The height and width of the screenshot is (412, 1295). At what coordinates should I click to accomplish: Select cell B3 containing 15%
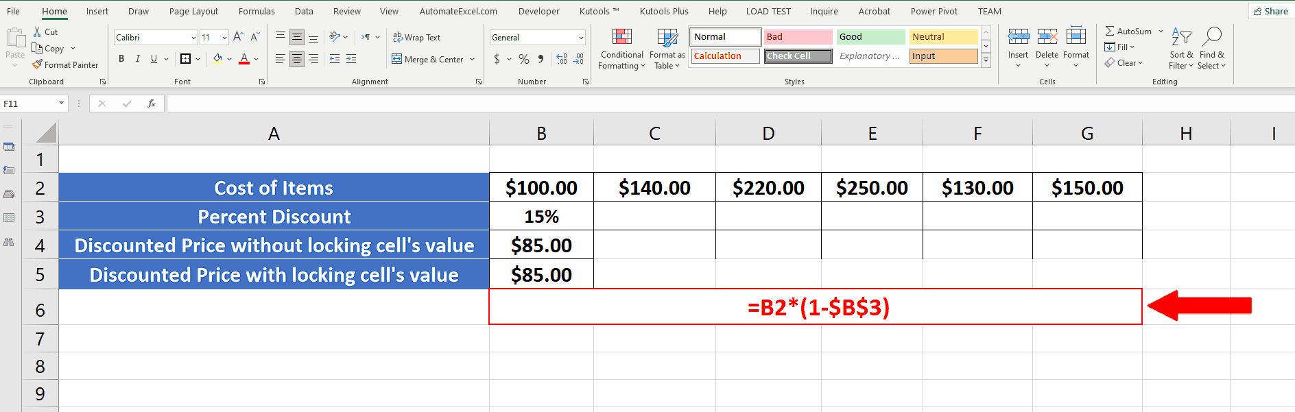(541, 217)
